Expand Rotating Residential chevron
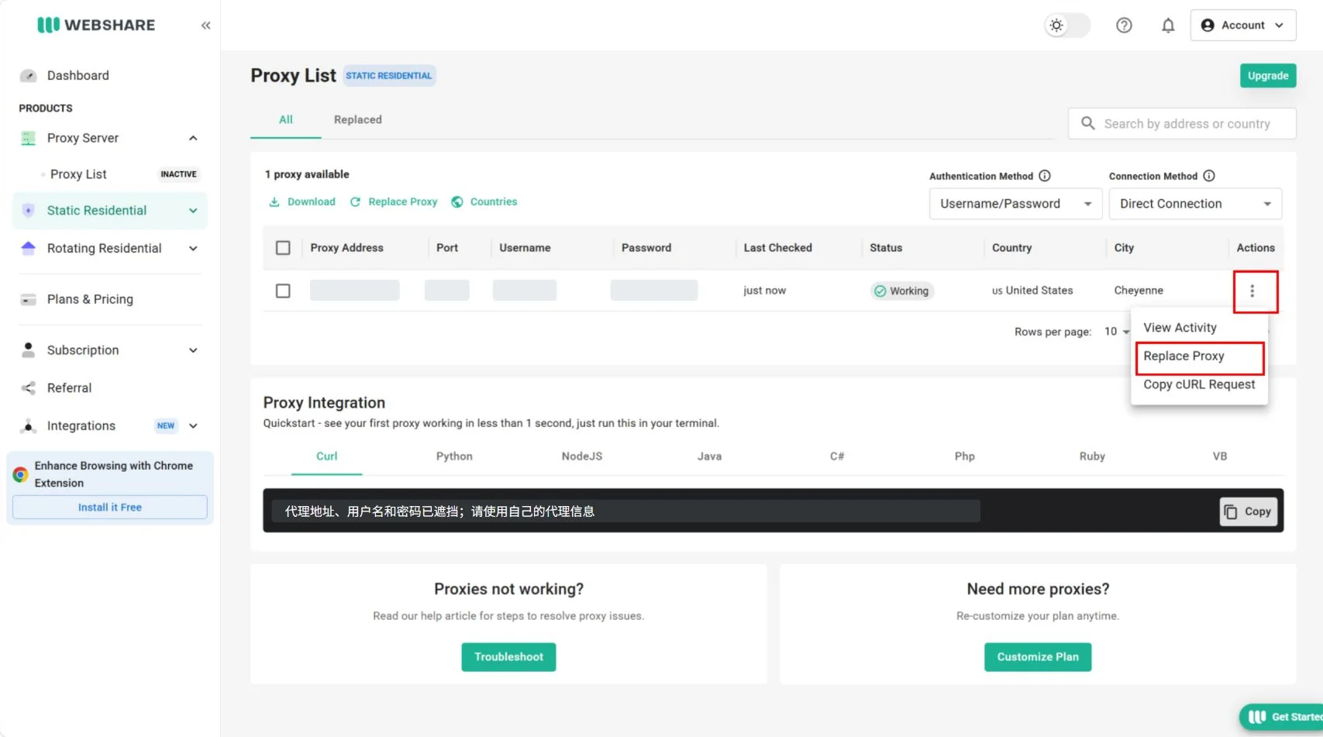This screenshot has height=737, width=1323. 193,249
